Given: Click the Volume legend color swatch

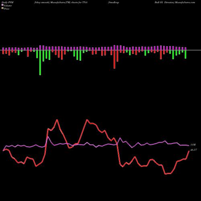Looking at the screenshot, I should click(2, 5).
